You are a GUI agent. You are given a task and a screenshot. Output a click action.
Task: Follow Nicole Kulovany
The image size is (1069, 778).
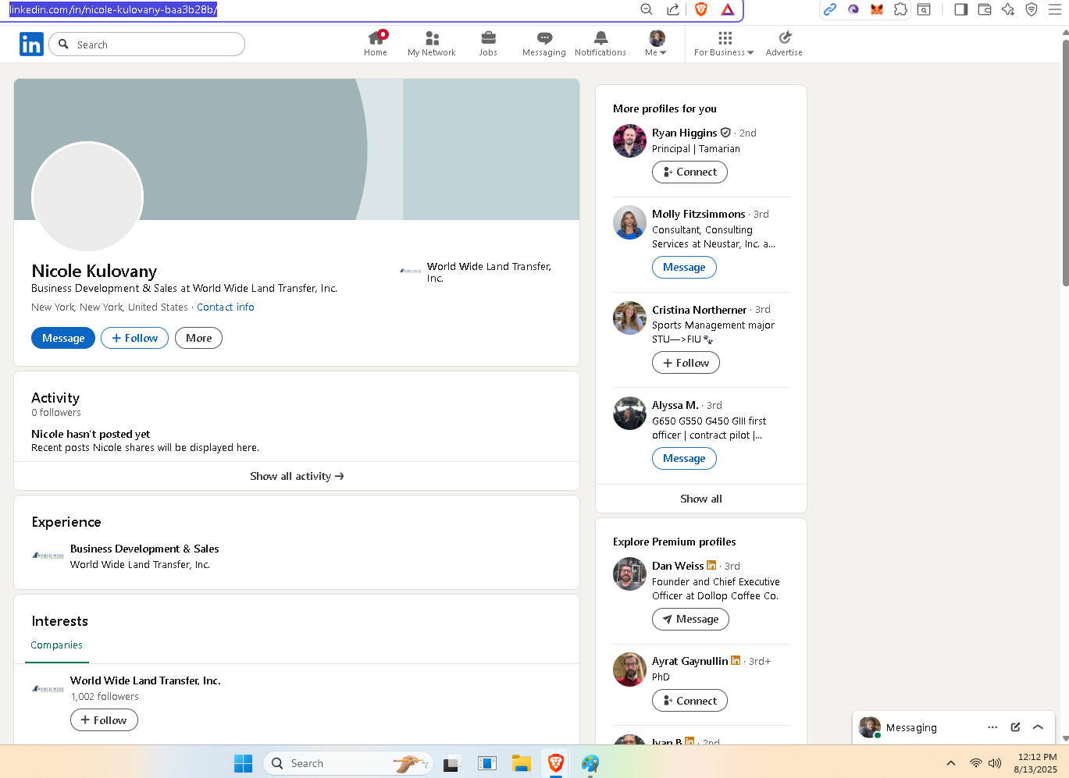[134, 338]
